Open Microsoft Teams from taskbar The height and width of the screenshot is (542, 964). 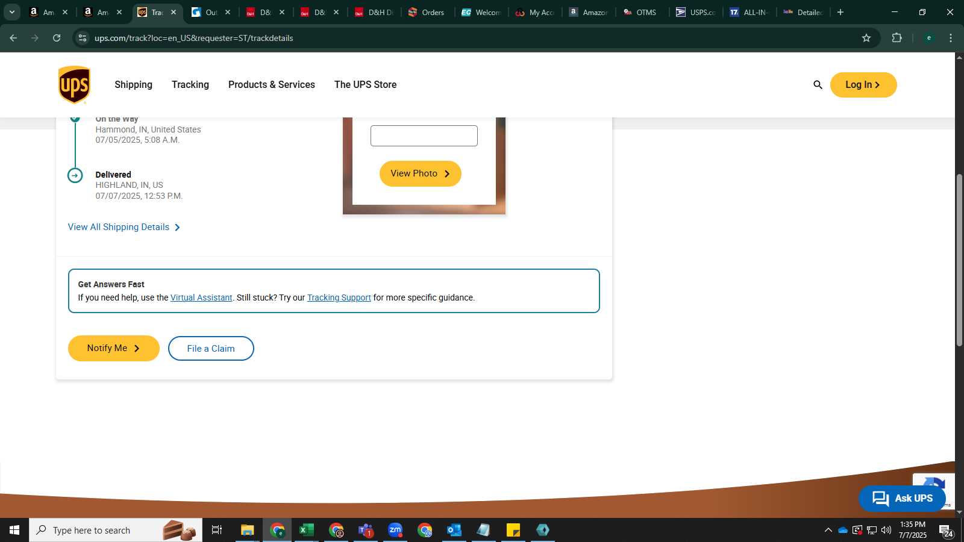(366, 530)
